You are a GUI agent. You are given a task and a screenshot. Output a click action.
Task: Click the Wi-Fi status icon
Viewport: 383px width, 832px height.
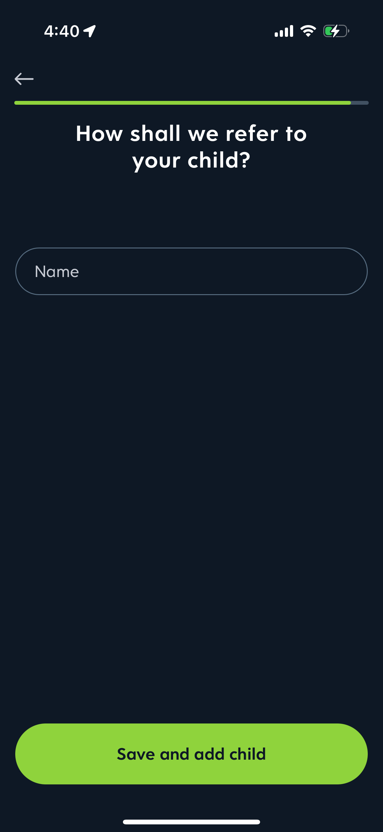point(308,31)
